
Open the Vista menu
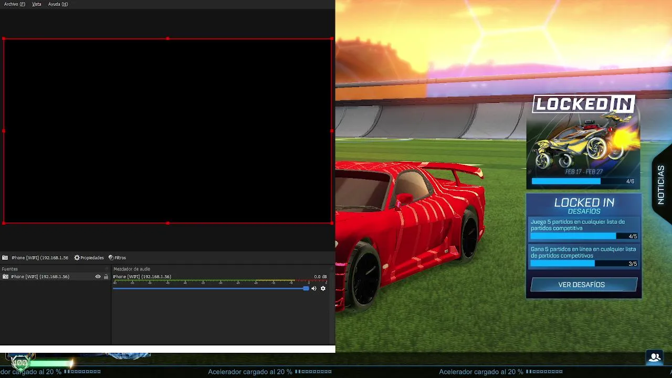36,4
